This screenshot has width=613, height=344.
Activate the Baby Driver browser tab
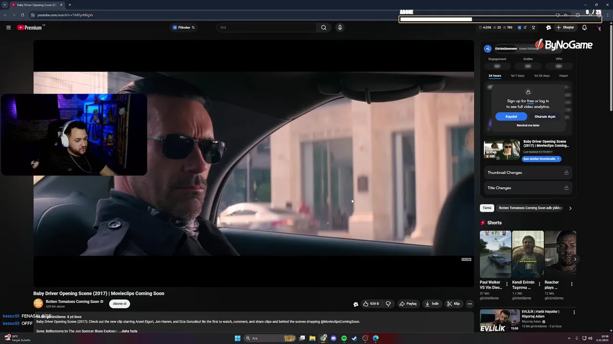37,5
